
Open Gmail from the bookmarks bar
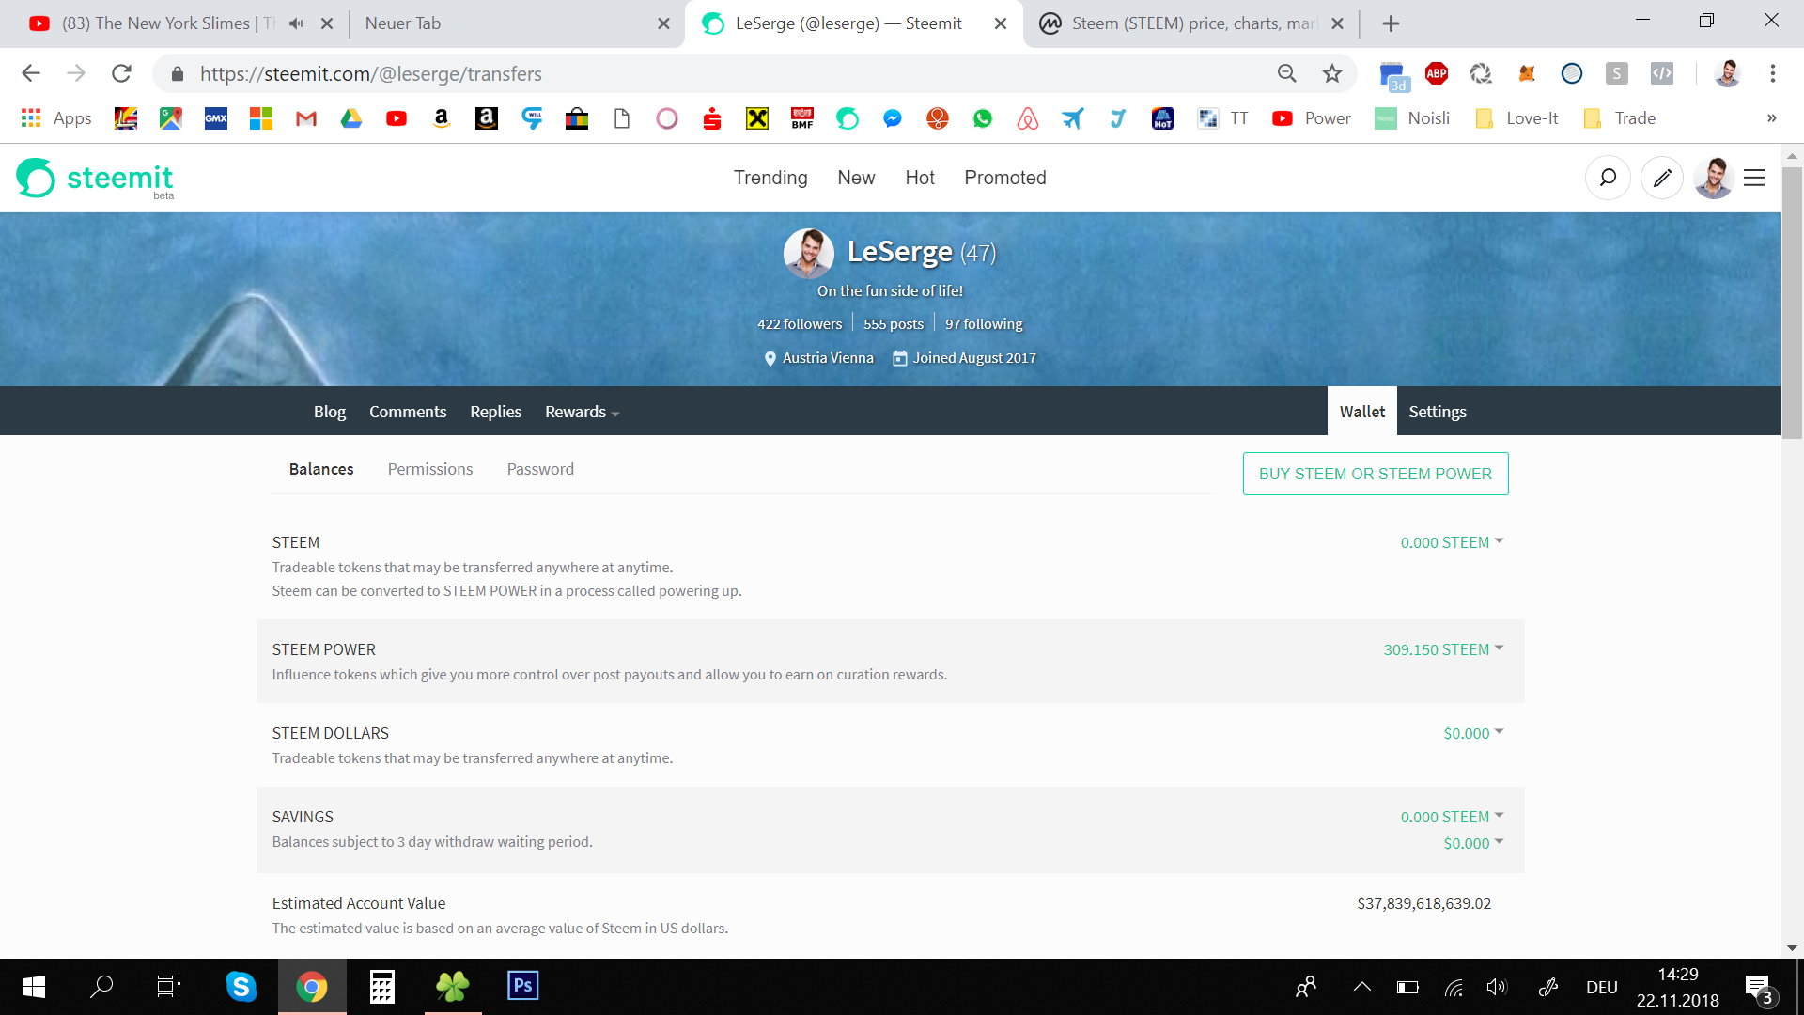pyautogui.click(x=305, y=118)
